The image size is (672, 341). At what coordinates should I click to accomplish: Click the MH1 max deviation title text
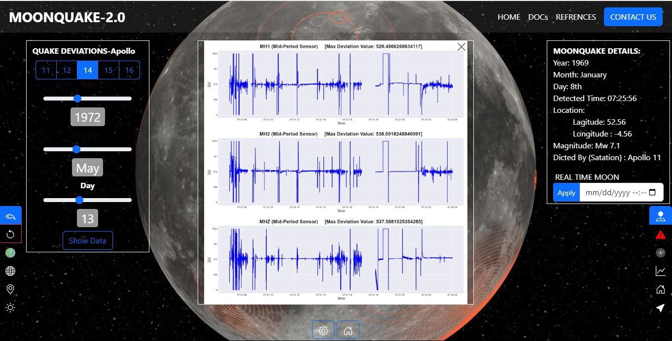(341, 46)
